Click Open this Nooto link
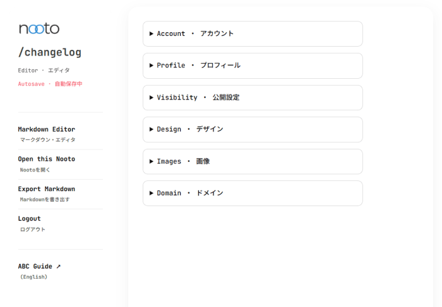This screenshot has height=307, width=442. [x=47, y=159]
